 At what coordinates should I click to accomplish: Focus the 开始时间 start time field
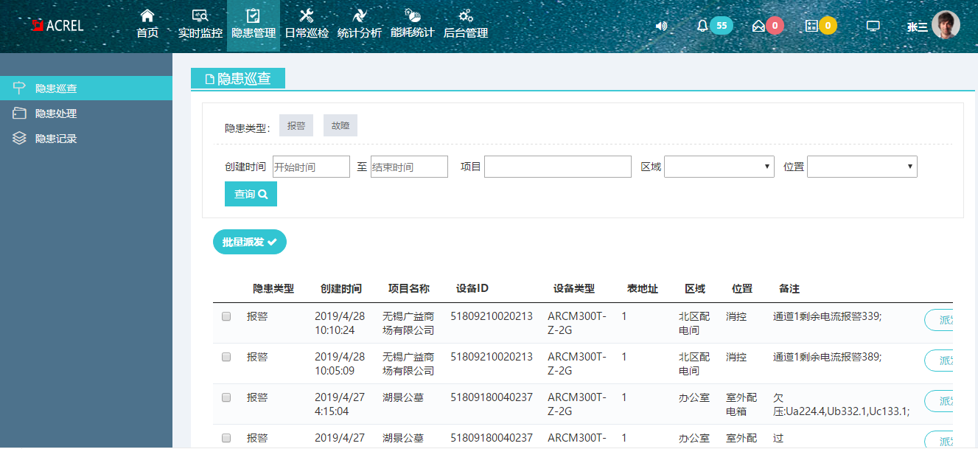point(311,167)
